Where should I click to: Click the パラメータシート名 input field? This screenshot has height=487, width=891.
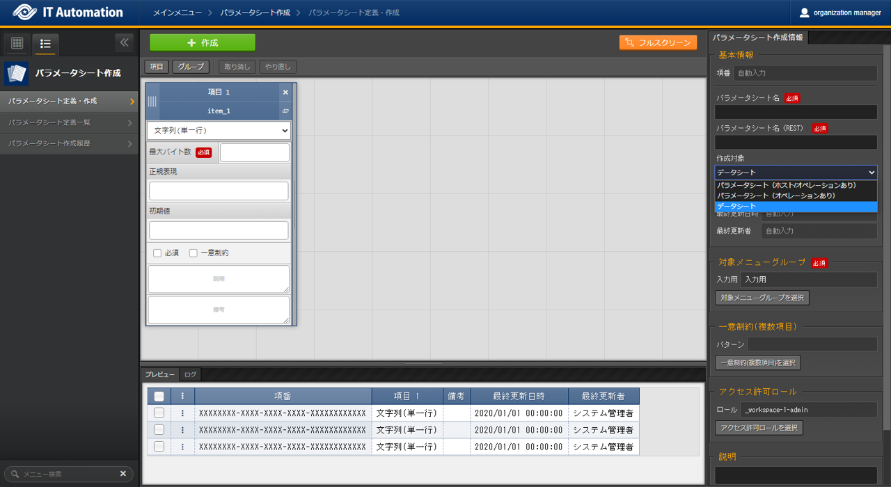pos(796,112)
